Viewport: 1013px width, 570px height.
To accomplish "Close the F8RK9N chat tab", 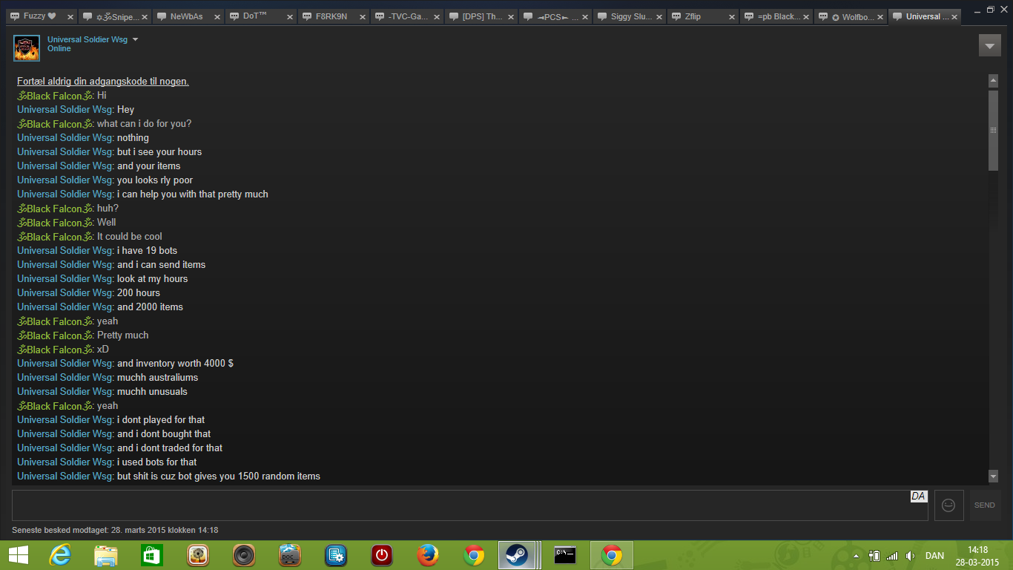I will (x=363, y=17).
